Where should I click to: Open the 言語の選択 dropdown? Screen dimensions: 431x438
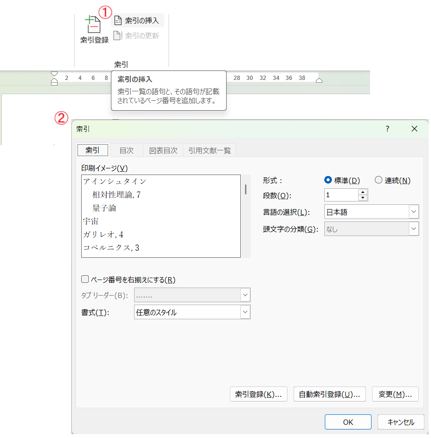tap(414, 212)
